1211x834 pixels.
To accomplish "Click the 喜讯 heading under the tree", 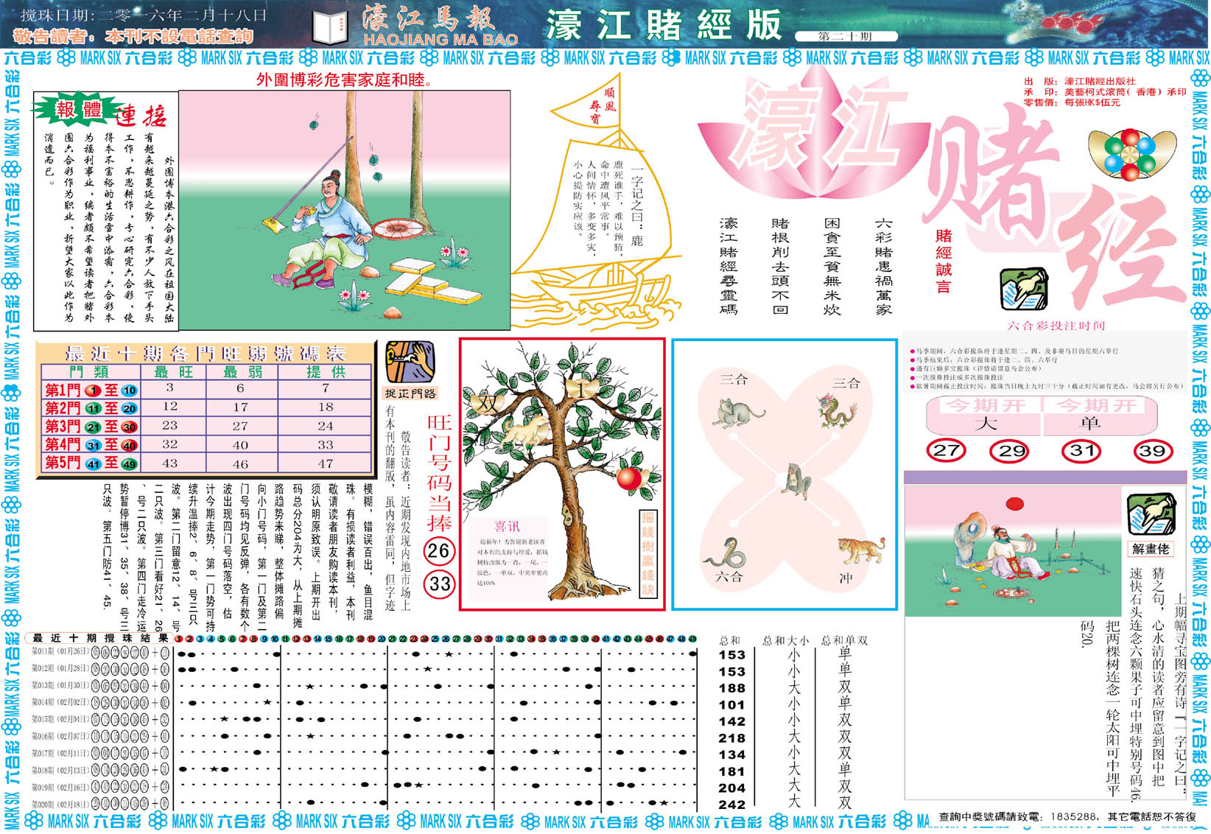I will pyautogui.click(x=507, y=526).
